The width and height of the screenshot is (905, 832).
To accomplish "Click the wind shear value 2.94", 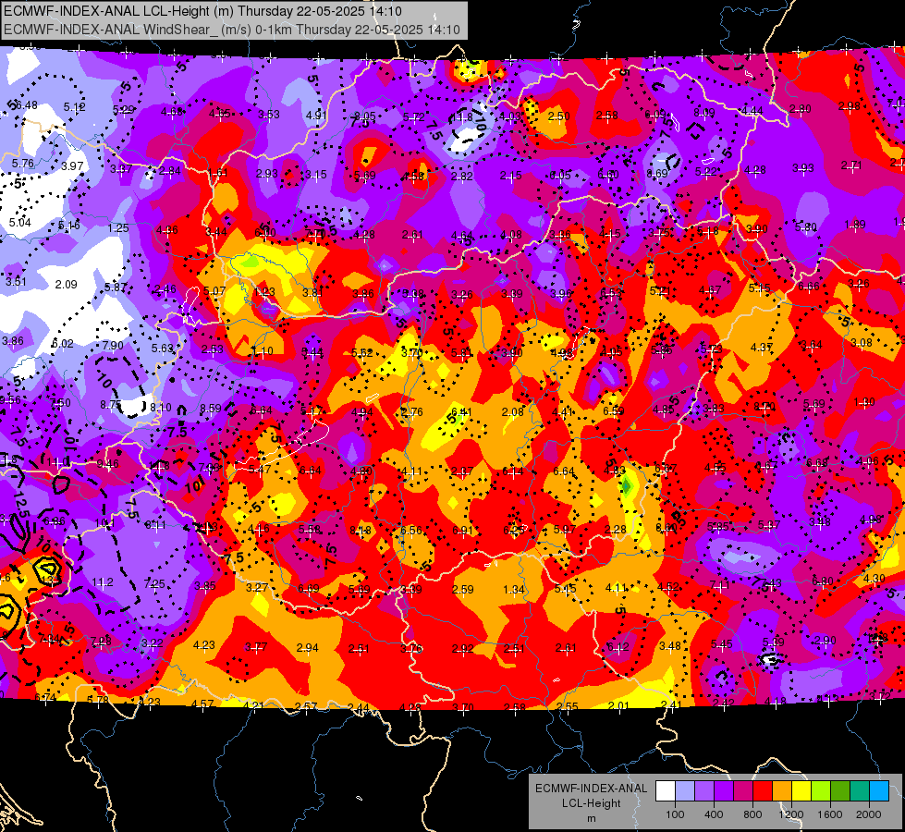I will point(307,648).
